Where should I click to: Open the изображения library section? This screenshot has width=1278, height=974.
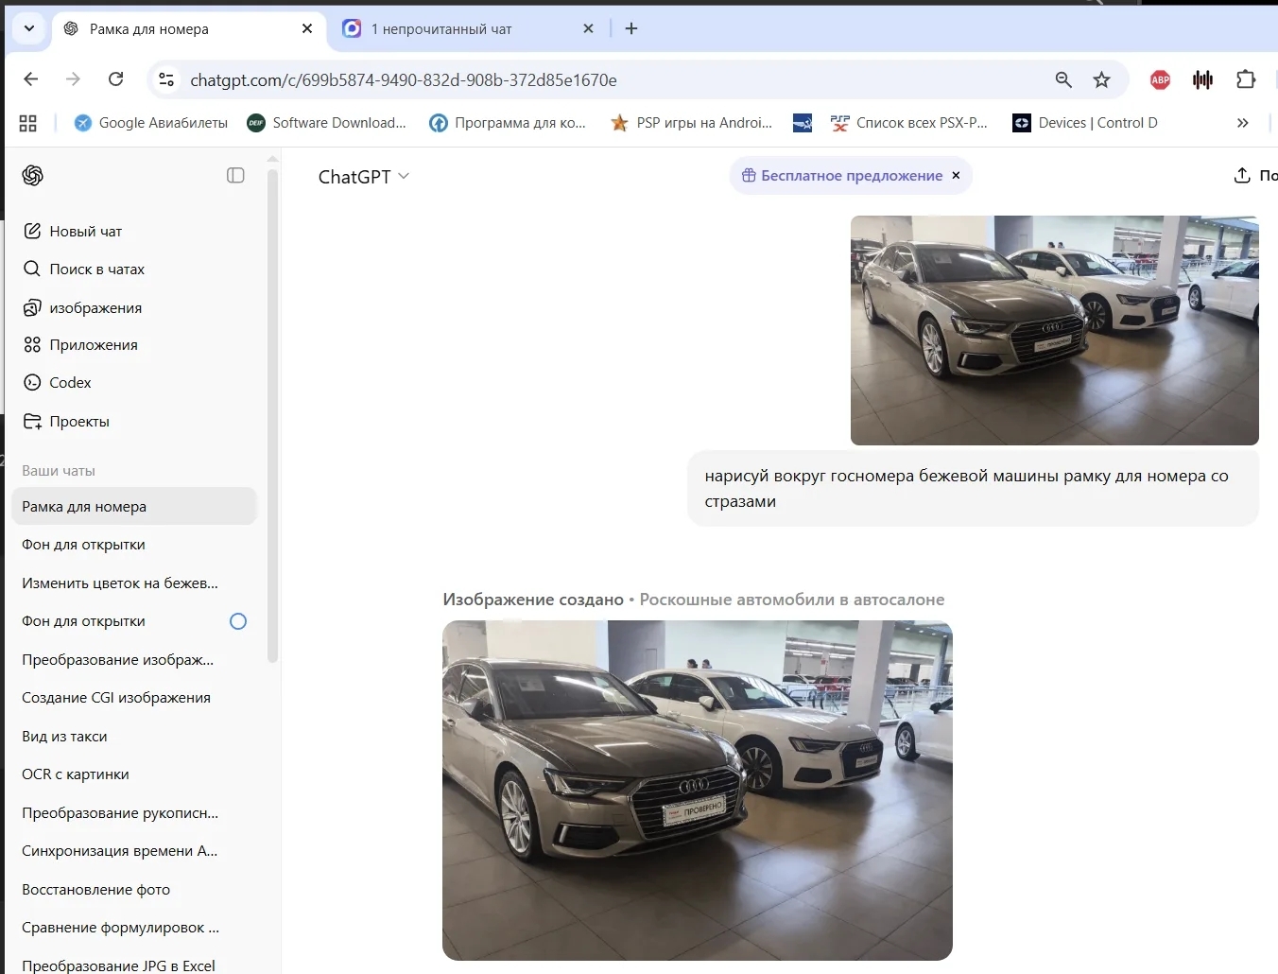tap(95, 308)
